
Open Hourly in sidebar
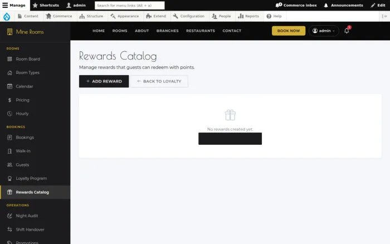[x=35, y=114]
